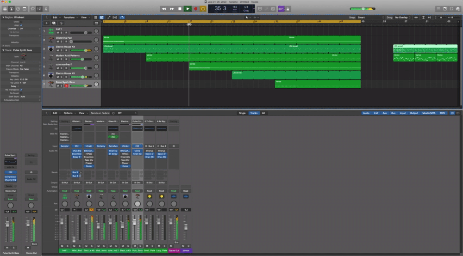The width and height of the screenshot is (463, 256).
Task: Click the Stop button in transport
Action: point(180,8)
